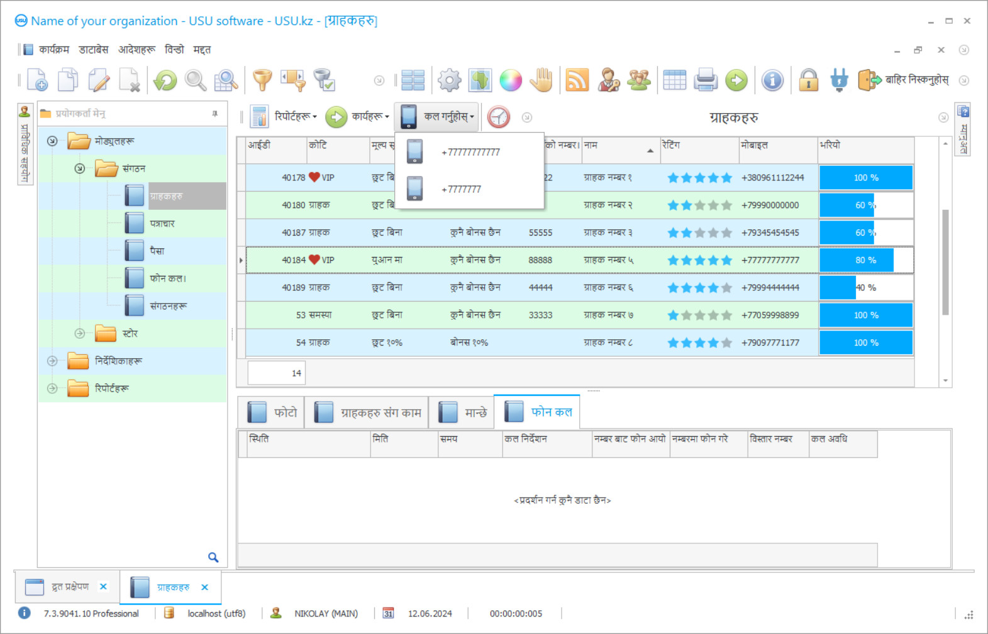
Task: Open कार्यहरू dropdown in grid toolbar
Action: coord(357,117)
